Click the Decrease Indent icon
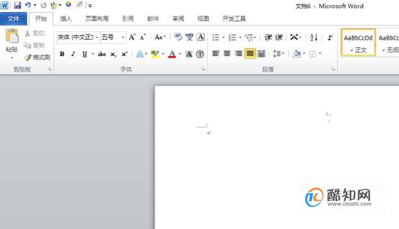Screen dimensions: 399x229 pos(268,37)
